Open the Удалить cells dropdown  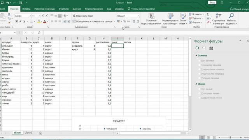tap(203, 18)
